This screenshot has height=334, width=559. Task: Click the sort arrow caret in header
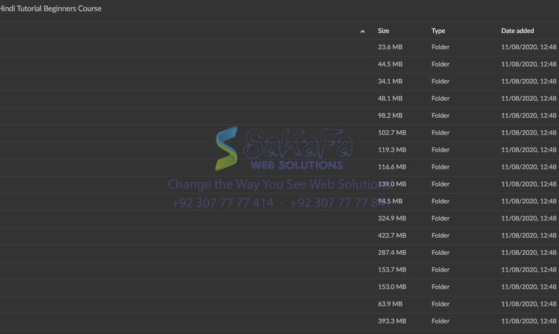(362, 31)
